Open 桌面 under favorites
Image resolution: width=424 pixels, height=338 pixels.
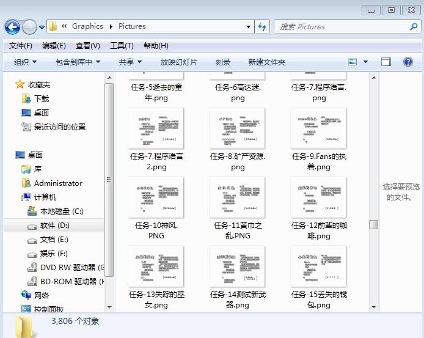(x=35, y=112)
